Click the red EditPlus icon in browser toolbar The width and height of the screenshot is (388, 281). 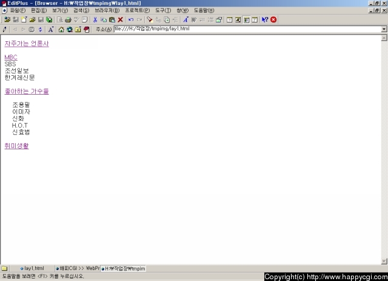pyautogui.click(x=86, y=30)
